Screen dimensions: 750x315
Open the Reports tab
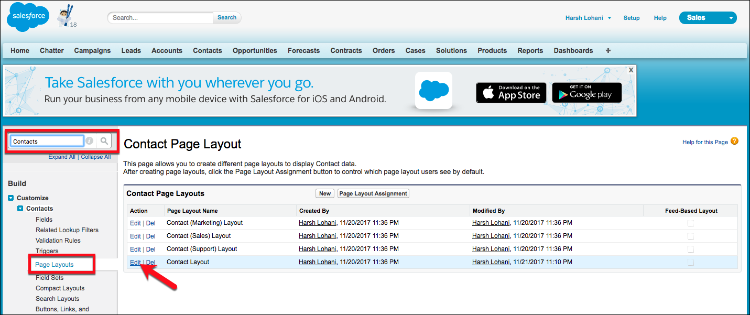tap(530, 51)
